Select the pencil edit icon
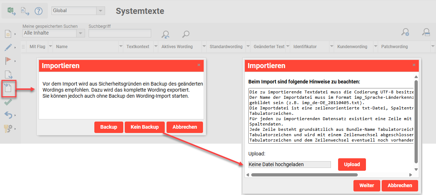436x195 pixels. (8, 47)
